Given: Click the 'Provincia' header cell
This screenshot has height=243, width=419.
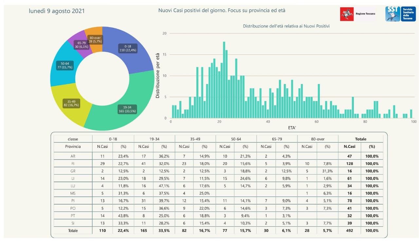Looking at the screenshot, I should (x=73, y=147).
